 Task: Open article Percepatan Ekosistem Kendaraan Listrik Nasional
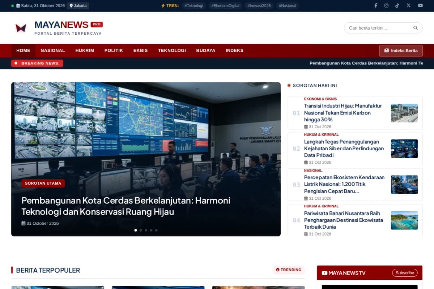[344, 184]
